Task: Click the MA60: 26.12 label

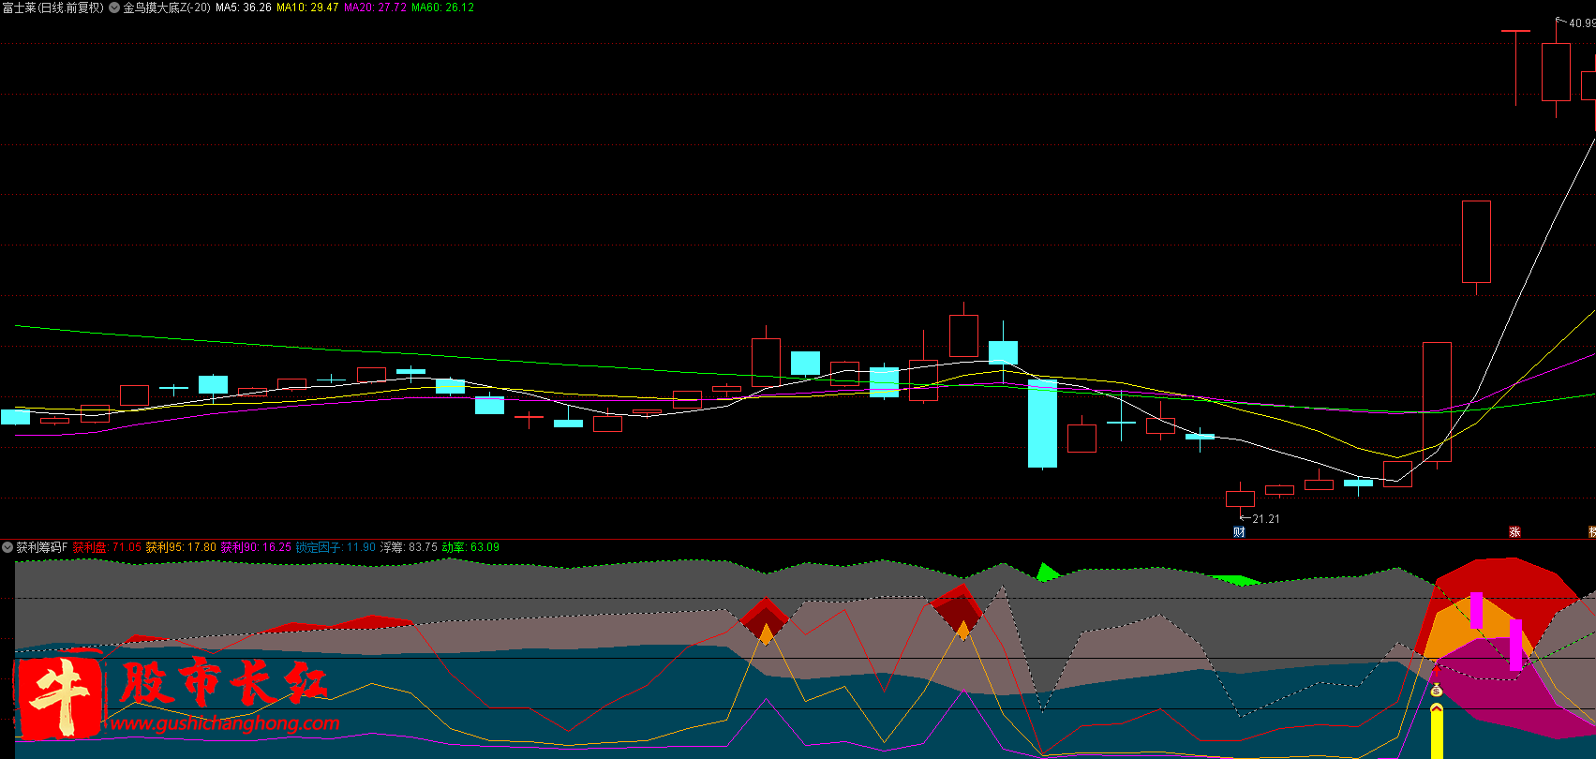Action: pos(442,7)
